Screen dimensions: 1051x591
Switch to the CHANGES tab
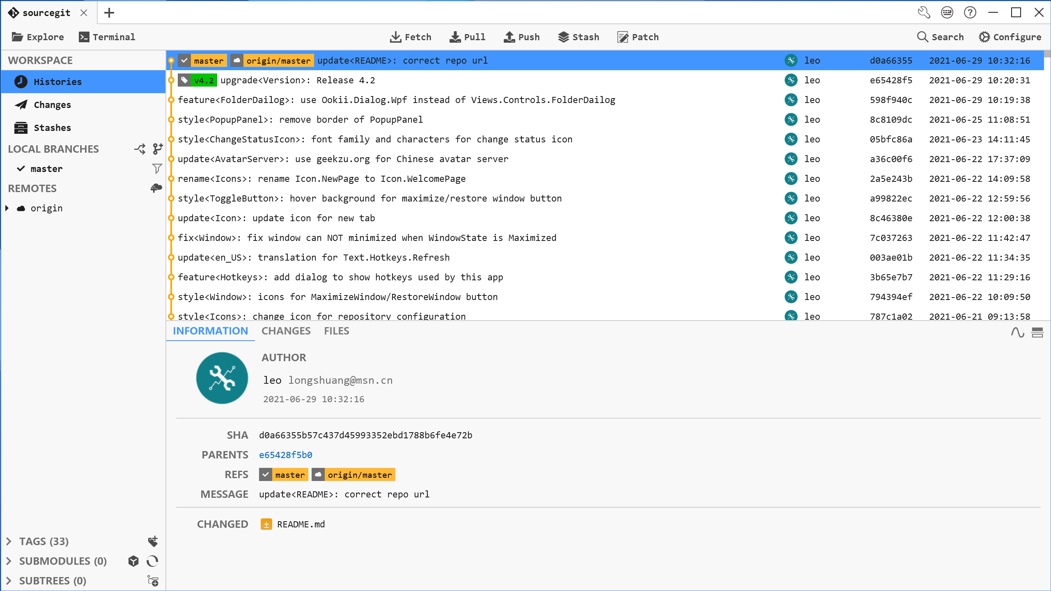[286, 331]
